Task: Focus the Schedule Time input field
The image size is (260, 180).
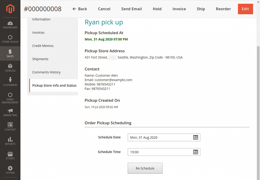Action: pyautogui.click(x=164, y=152)
